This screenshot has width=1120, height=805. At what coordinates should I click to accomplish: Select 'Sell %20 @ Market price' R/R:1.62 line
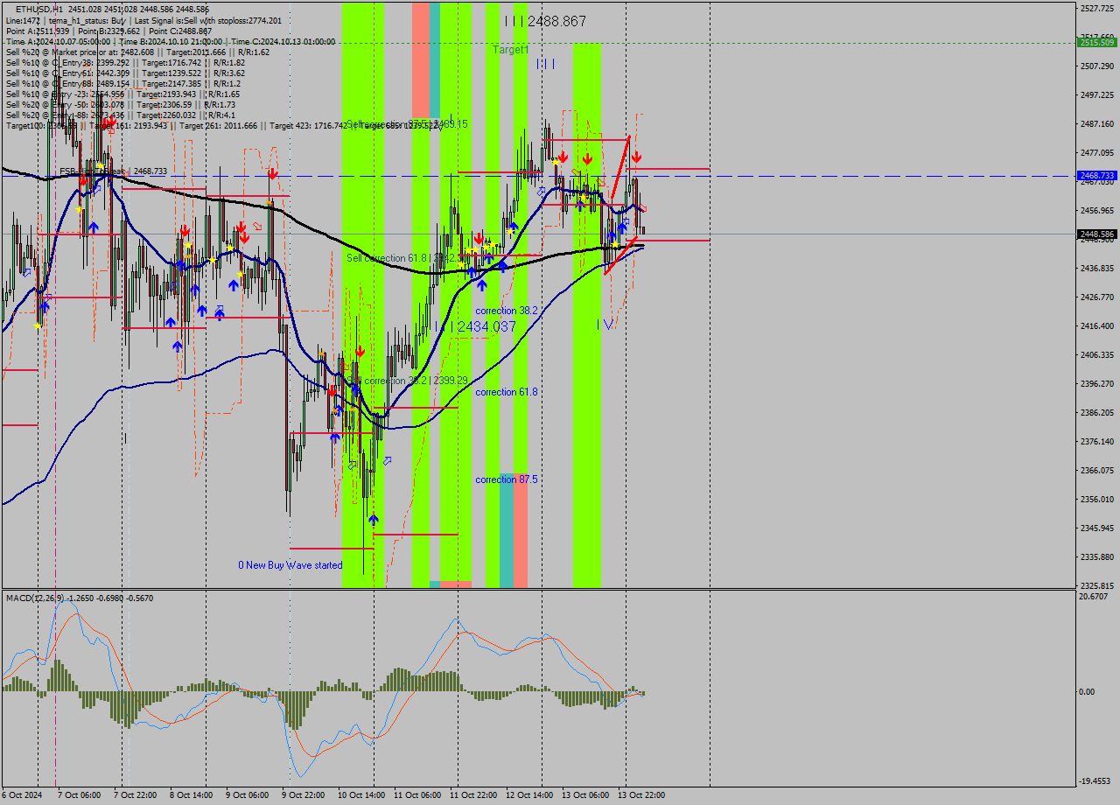[x=137, y=52]
